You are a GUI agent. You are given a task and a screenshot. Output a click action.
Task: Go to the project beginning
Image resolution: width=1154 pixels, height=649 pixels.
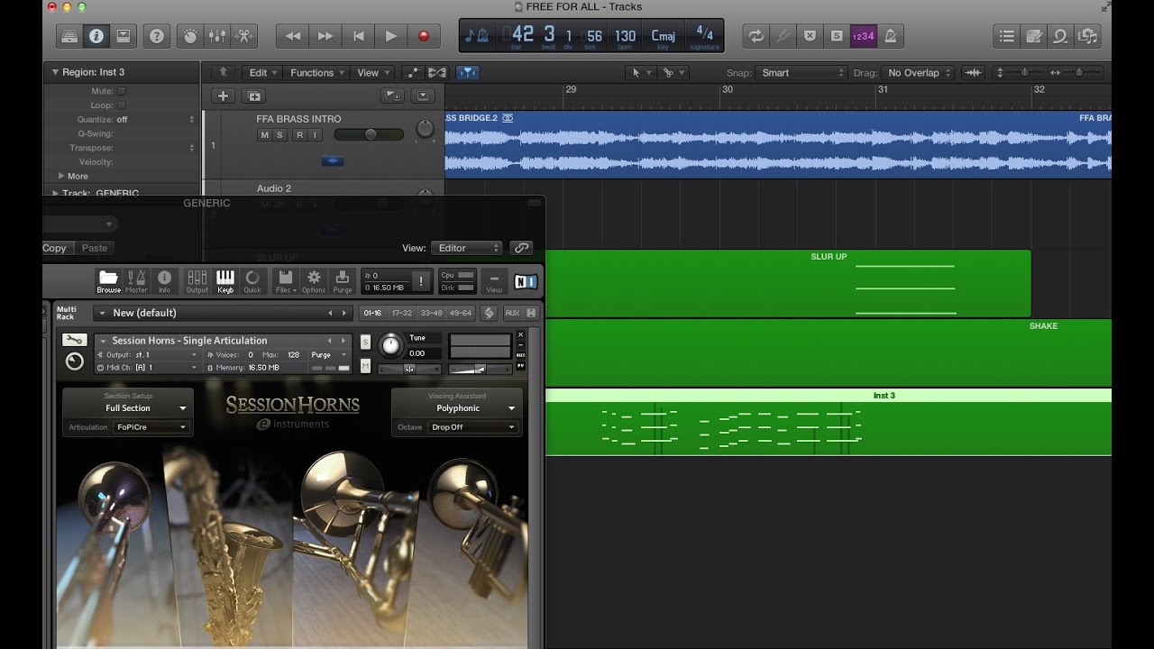(x=358, y=36)
